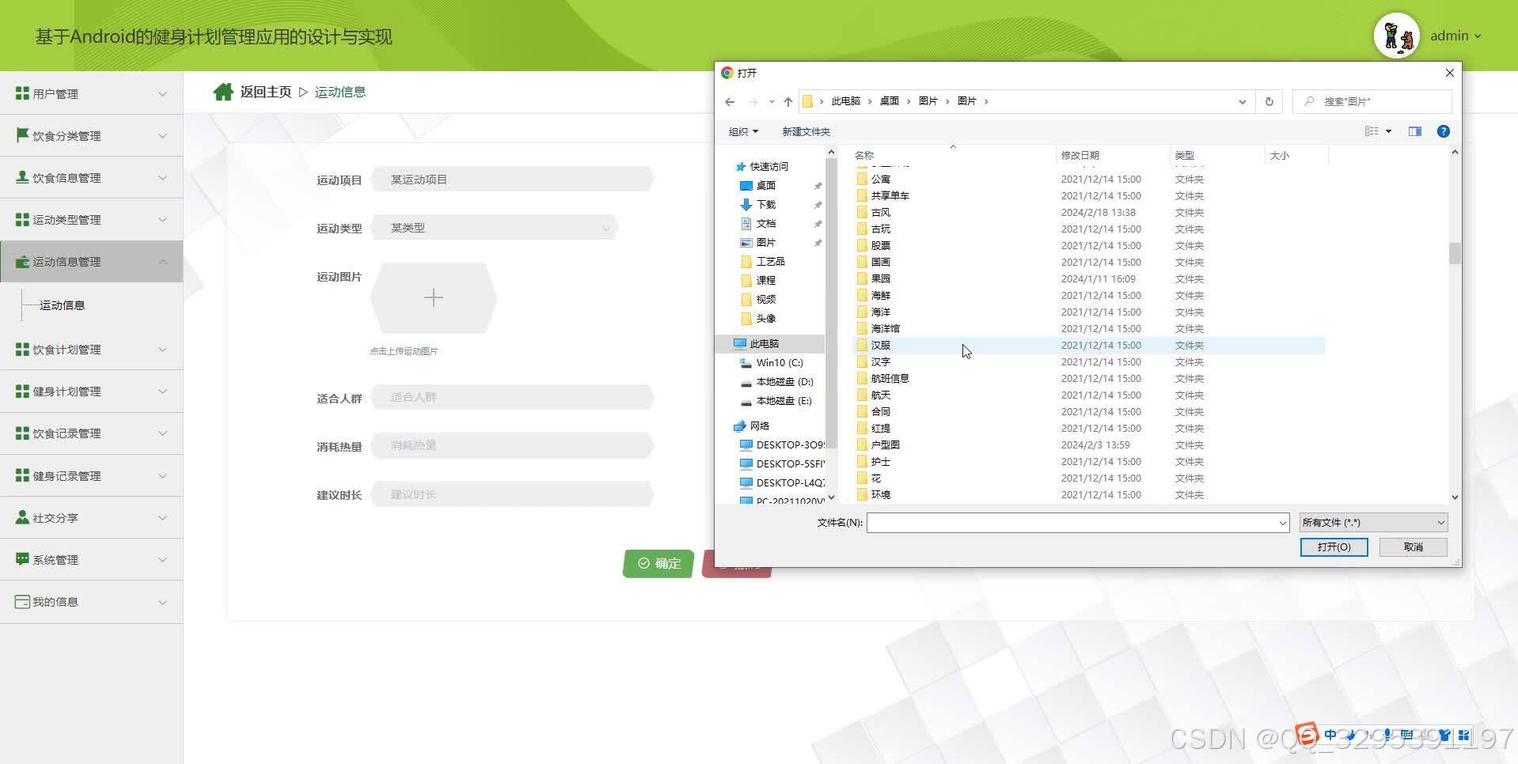Image resolution: width=1518 pixels, height=764 pixels.
Task: Click the 快速访问 star icon
Action: pyautogui.click(x=741, y=166)
